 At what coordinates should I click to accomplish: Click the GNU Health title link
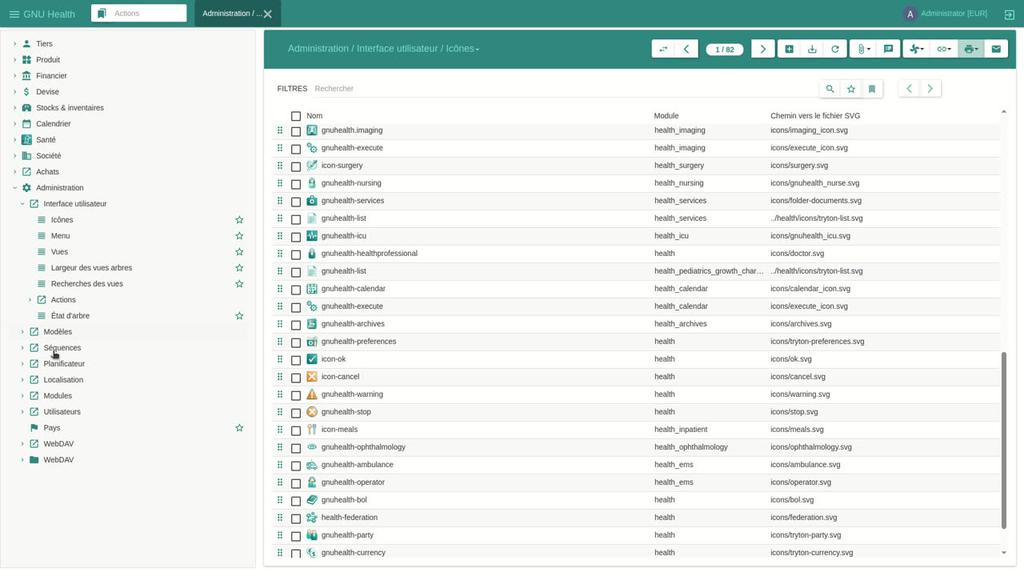(49, 14)
